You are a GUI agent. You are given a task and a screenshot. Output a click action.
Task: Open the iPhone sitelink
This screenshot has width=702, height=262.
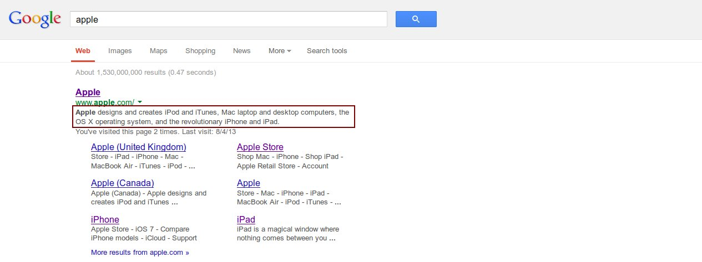[x=105, y=219]
